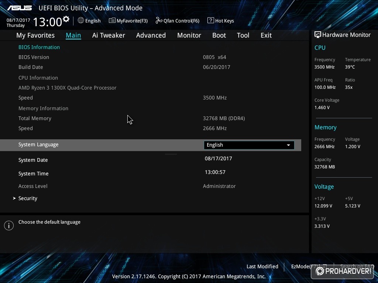
Task: Click the Security menu entry
Action: tap(28, 198)
